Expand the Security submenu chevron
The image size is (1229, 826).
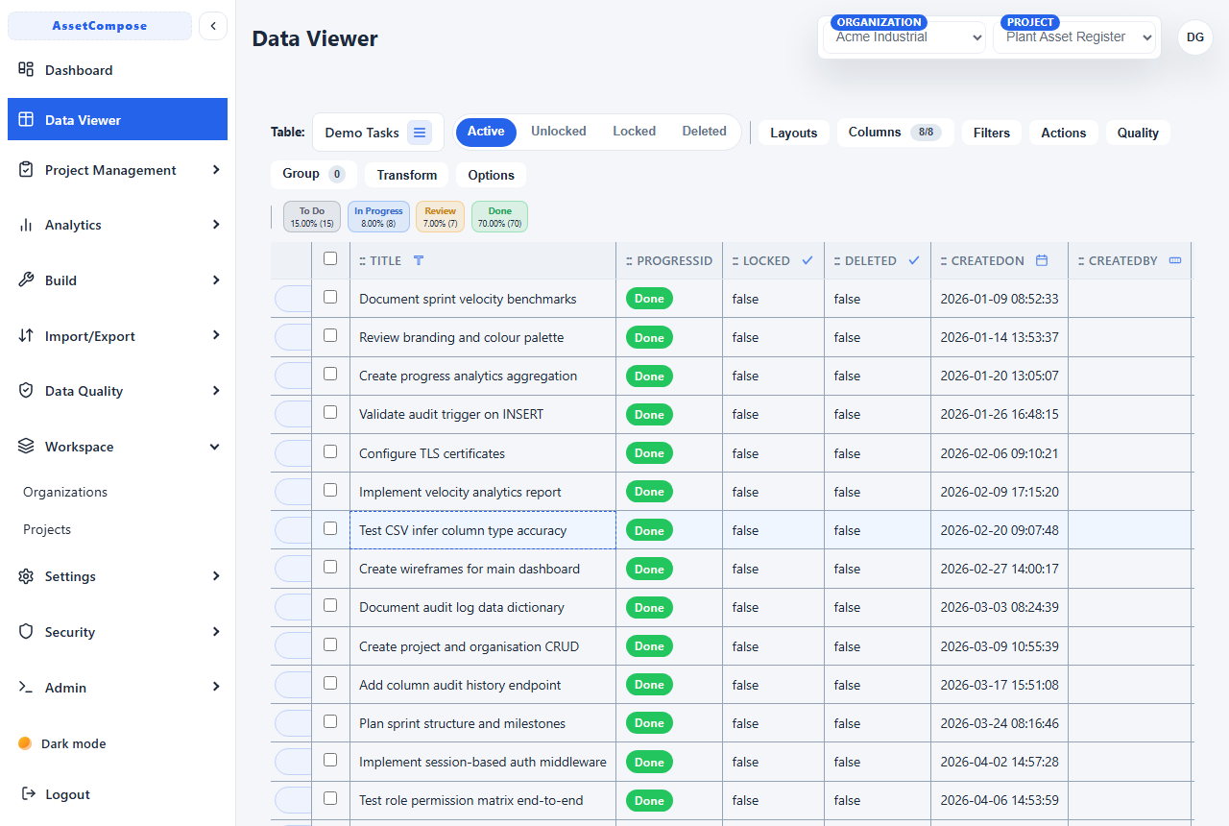(x=215, y=632)
